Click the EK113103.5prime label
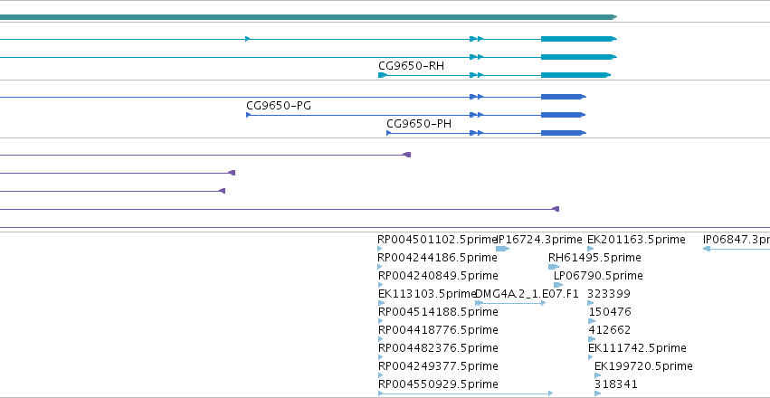 click(427, 294)
